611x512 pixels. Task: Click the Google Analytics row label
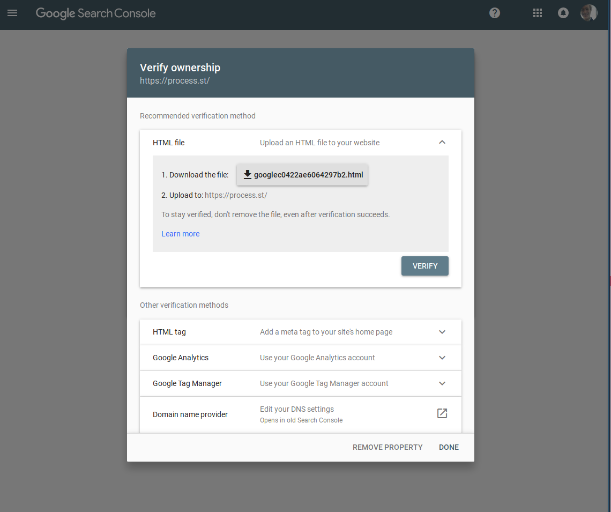[x=181, y=358]
